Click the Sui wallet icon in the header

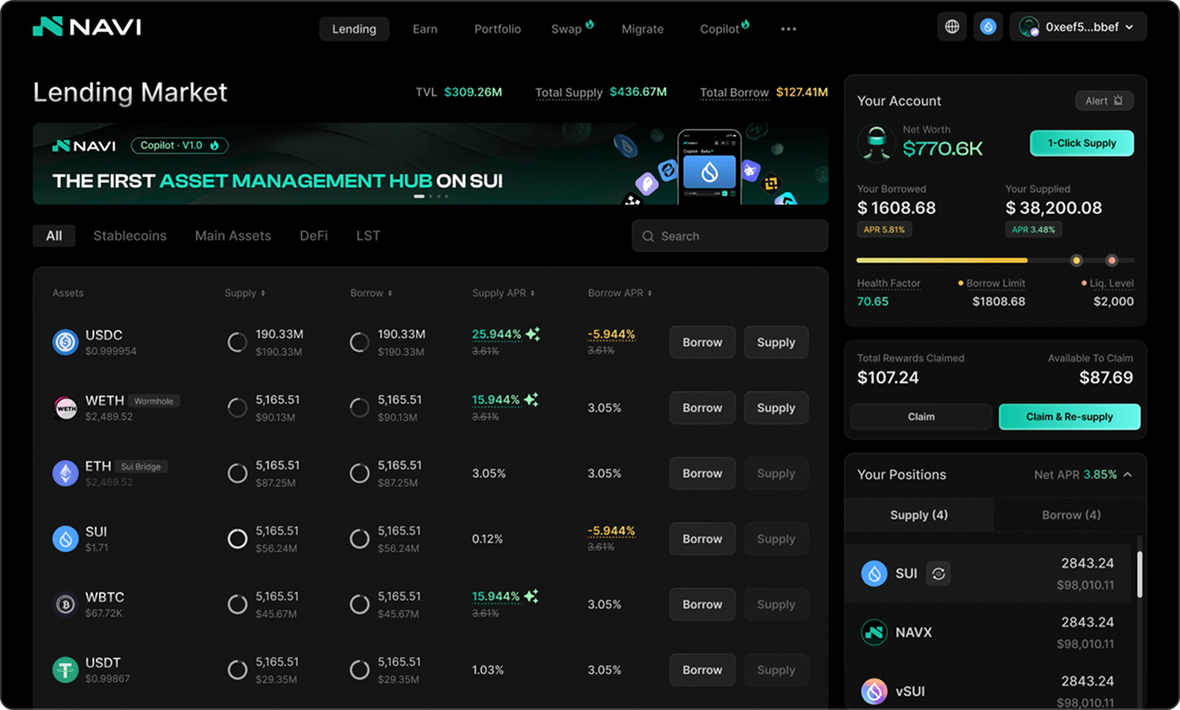987,26
